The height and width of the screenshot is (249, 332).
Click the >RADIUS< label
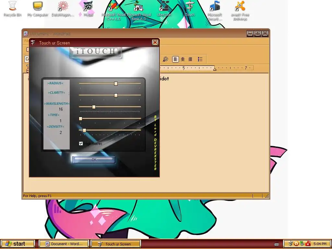[x=55, y=83]
